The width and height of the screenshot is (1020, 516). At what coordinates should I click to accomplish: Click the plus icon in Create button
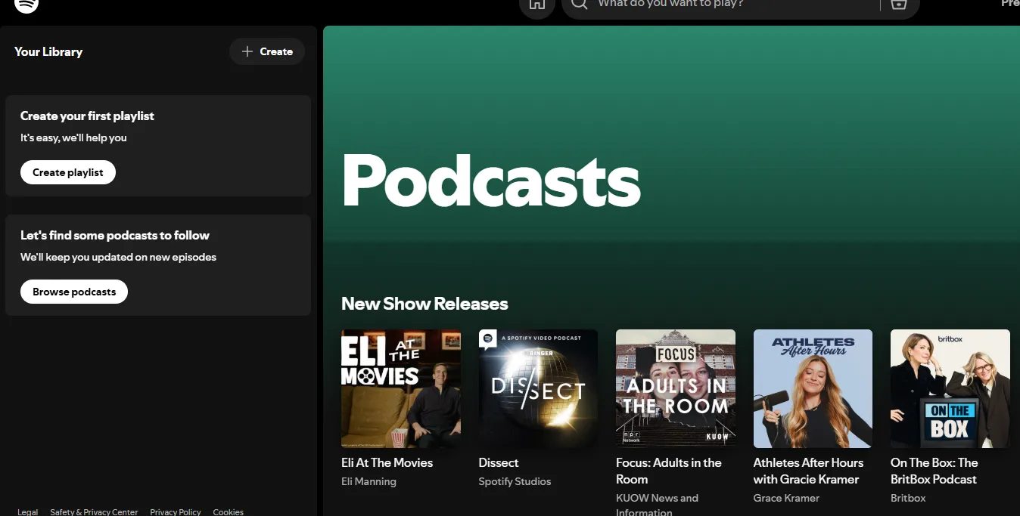point(247,51)
